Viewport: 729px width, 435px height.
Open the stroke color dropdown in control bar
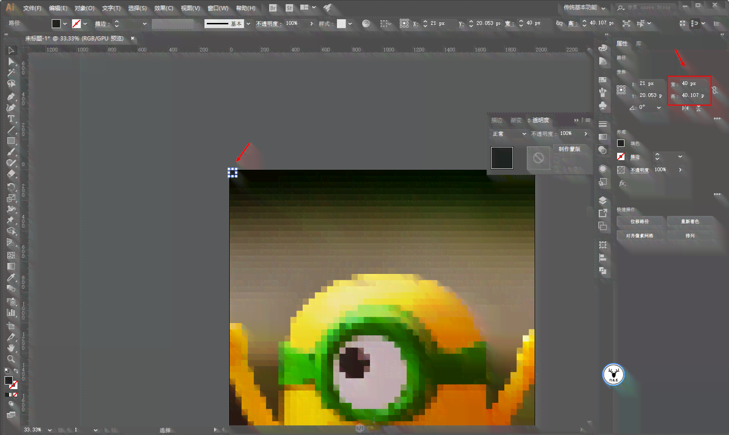click(85, 23)
